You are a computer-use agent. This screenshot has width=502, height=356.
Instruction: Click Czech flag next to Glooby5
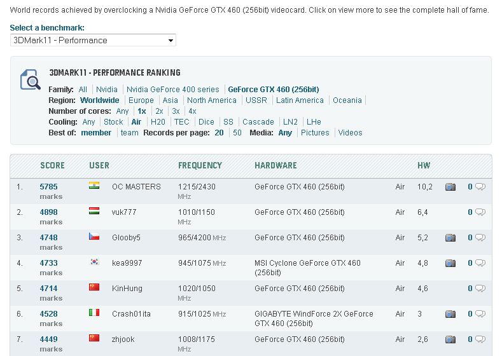[x=94, y=236]
